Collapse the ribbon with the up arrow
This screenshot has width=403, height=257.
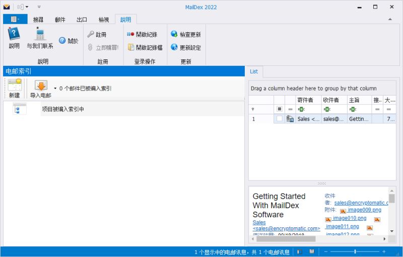tap(390, 19)
